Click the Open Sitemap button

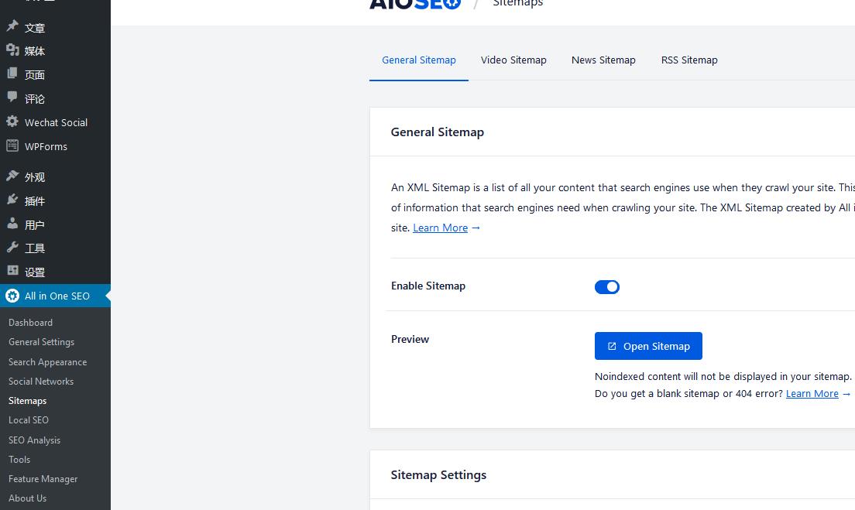pyautogui.click(x=648, y=346)
